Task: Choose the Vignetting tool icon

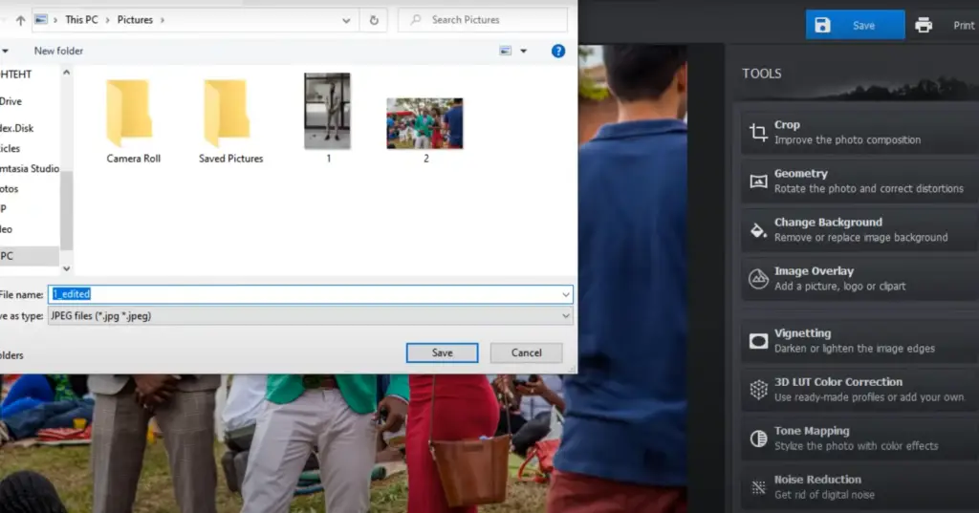Action: (758, 341)
